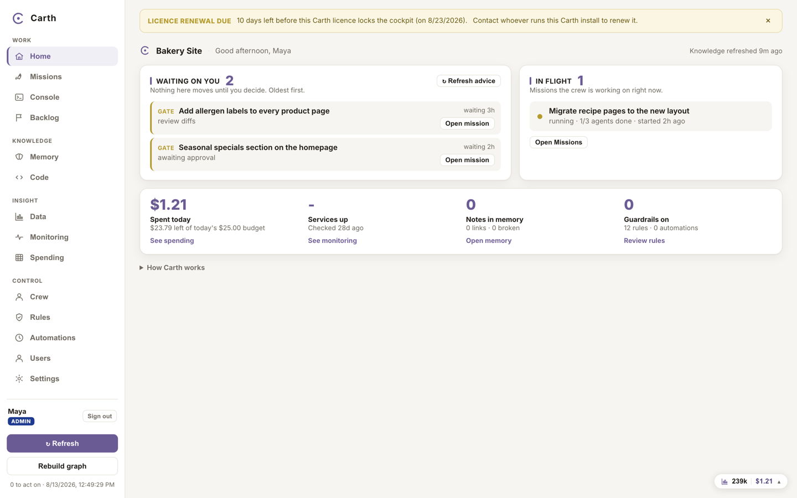Image resolution: width=797 pixels, height=498 pixels.
Task: Click the purple Refresh button
Action: pos(63,444)
